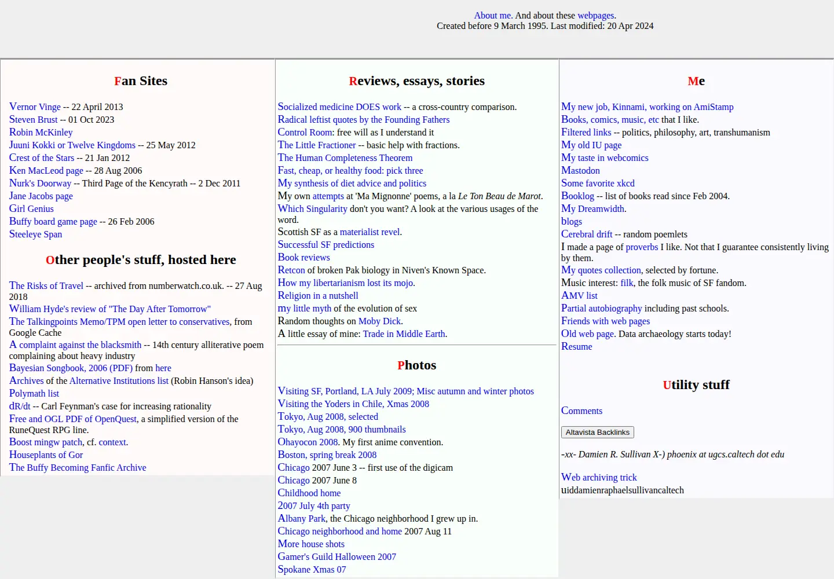Open the 'Web archiving trick' link
The image size is (834, 579).
click(x=599, y=477)
